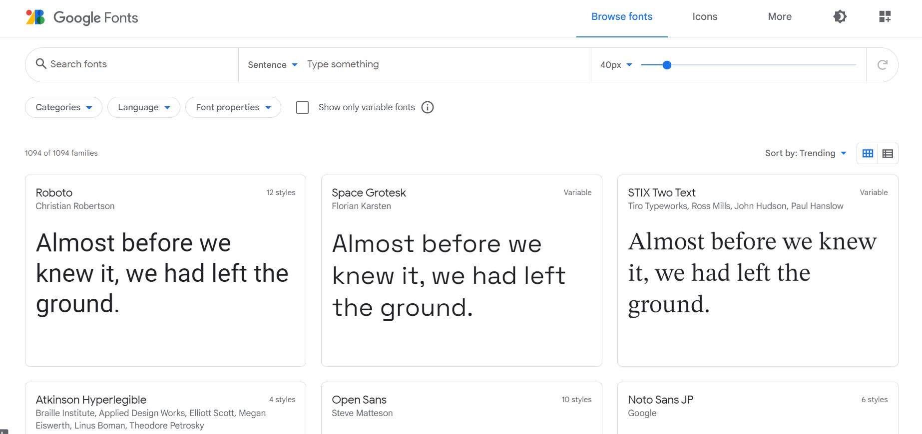Select the Browse fonts tab
922x434 pixels.
(x=622, y=16)
